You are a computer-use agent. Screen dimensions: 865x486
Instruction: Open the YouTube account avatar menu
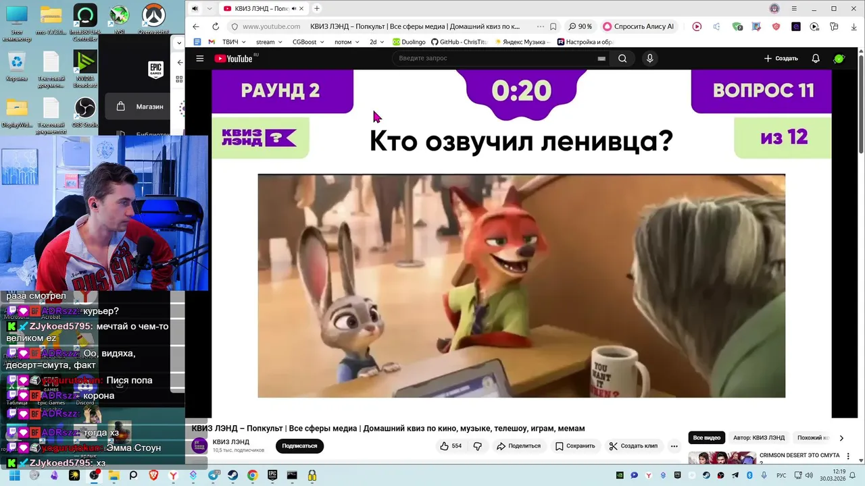pyautogui.click(x=839, y=59)
